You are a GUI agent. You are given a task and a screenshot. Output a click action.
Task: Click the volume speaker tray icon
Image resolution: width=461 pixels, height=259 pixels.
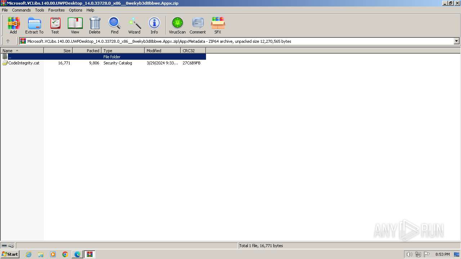point(409,254)
